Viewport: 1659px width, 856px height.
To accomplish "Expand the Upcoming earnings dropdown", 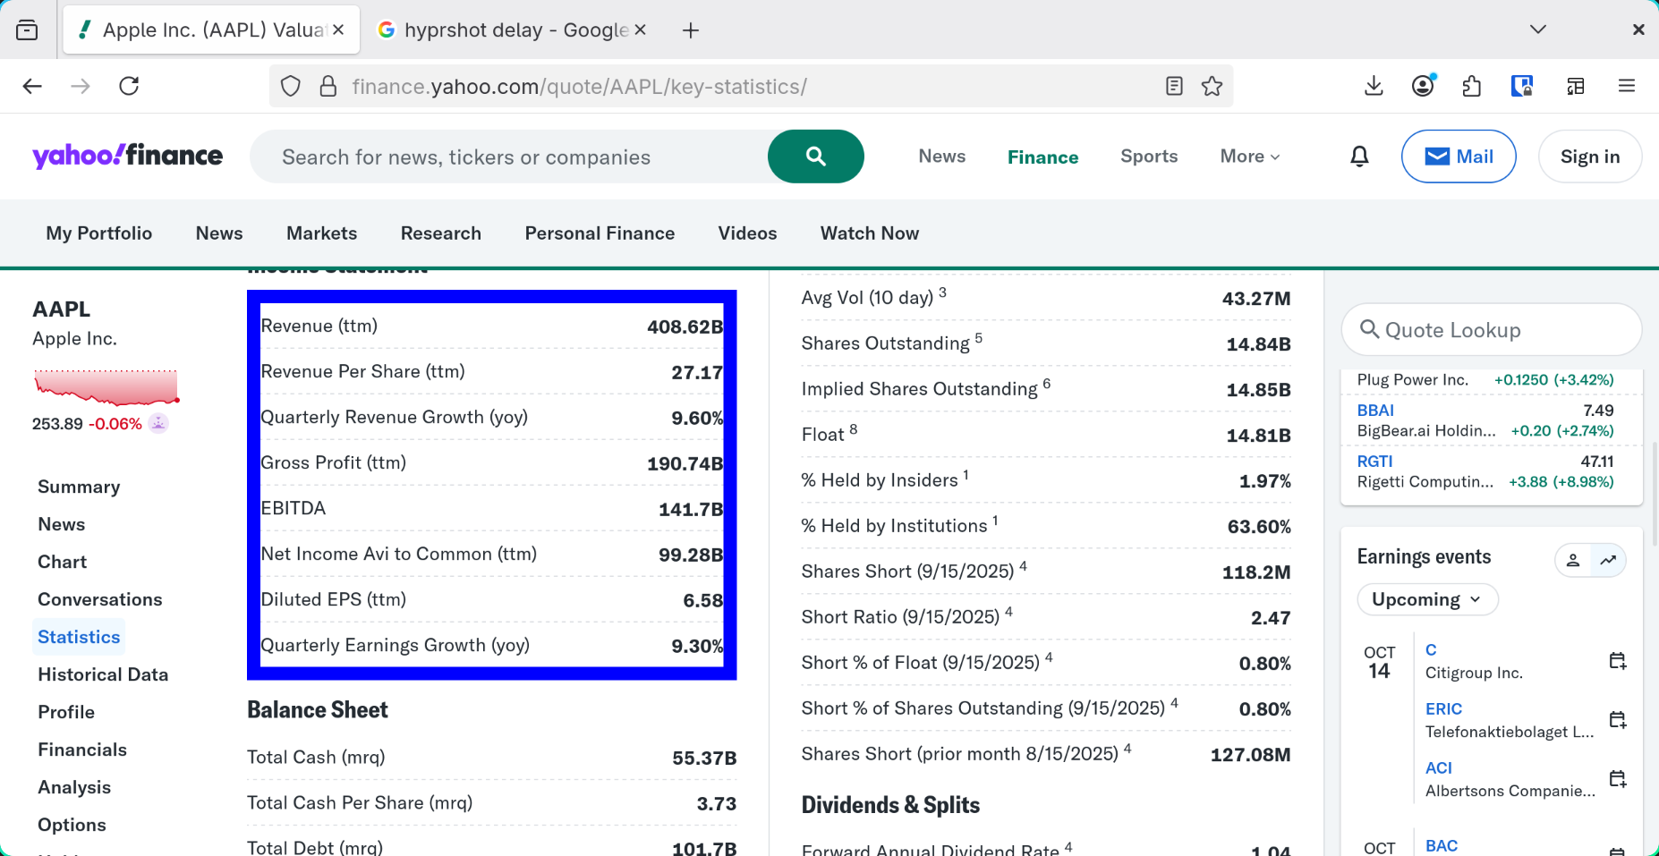I will click(x=1426, y=599).
